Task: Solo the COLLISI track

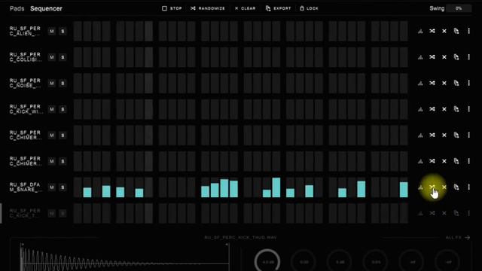Action: [63, 57]
